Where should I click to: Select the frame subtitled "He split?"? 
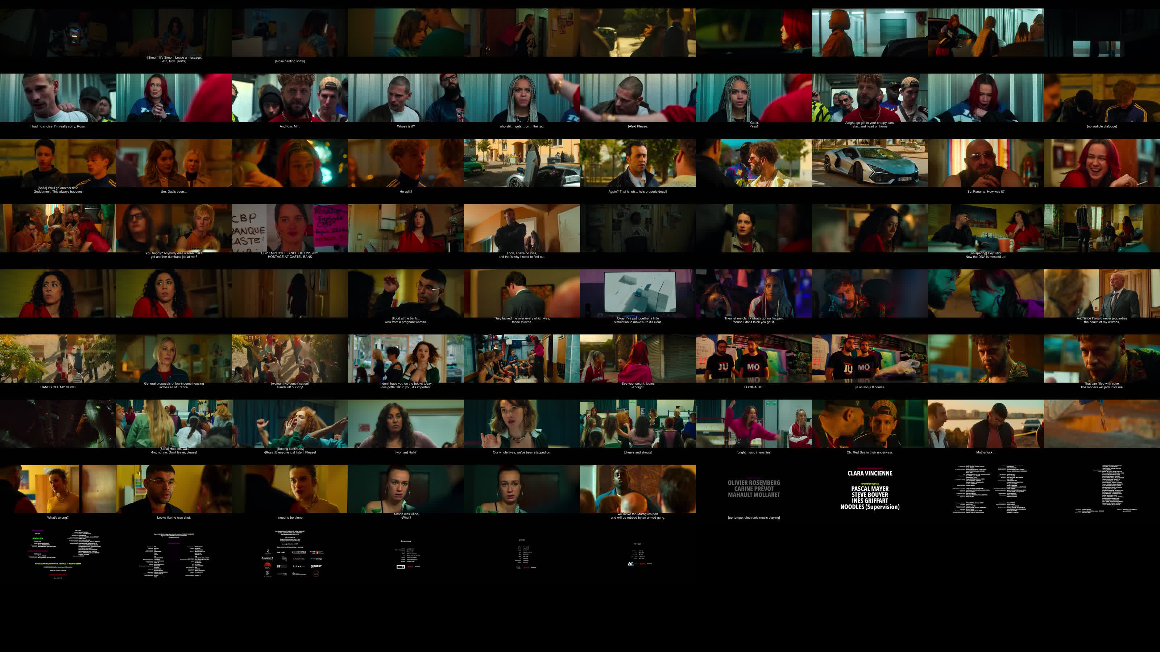click(x=406, y=163)
